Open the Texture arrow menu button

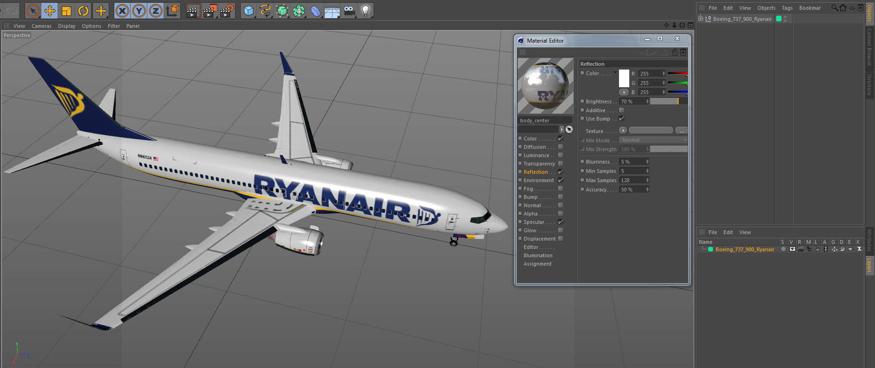coord(623,131)
